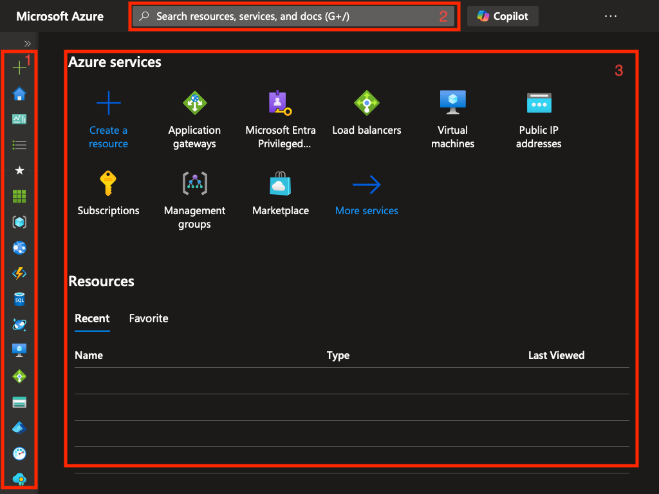Select the Home icon in sidebar

pos(19,93)
